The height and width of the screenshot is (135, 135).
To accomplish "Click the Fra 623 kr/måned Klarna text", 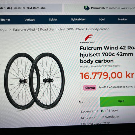I will click(116, 87).
